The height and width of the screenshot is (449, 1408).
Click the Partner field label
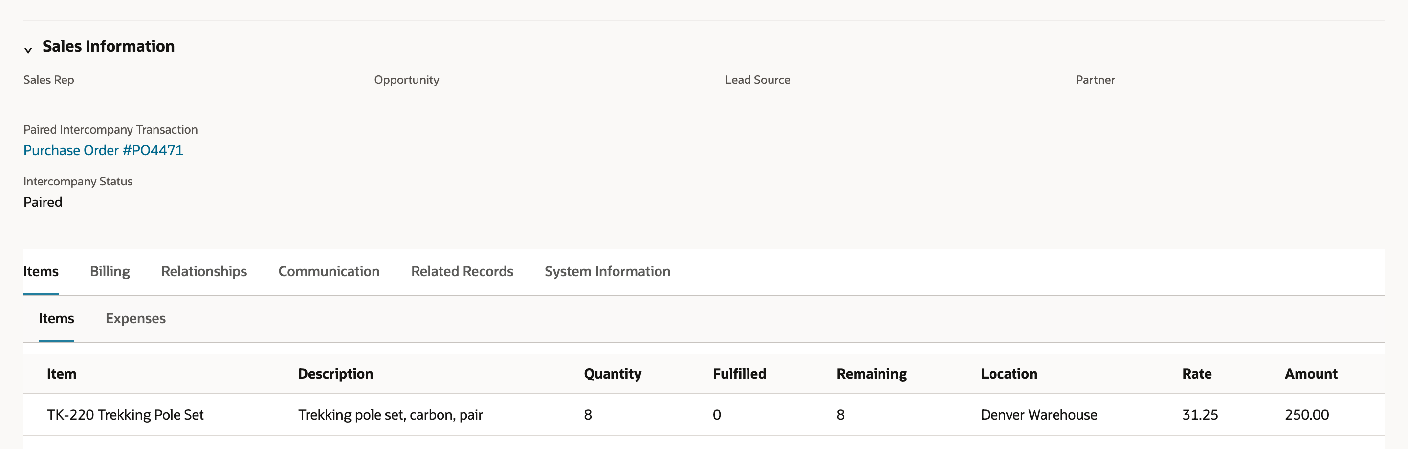(1095, 80)
